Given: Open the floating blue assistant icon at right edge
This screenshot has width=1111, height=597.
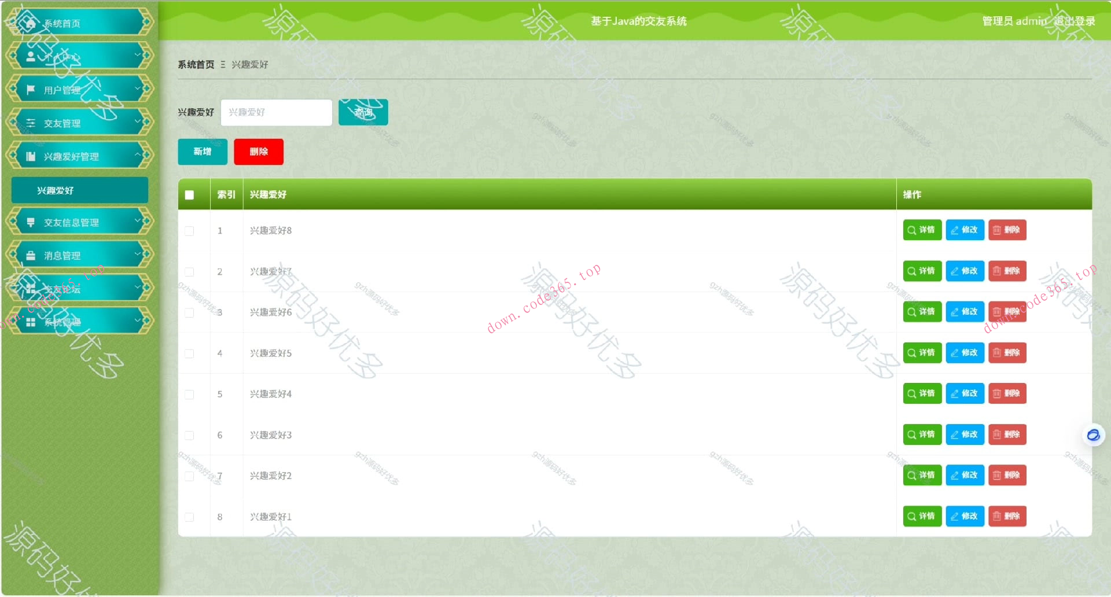Looking at the screenshot, I should pos(1093,435).
